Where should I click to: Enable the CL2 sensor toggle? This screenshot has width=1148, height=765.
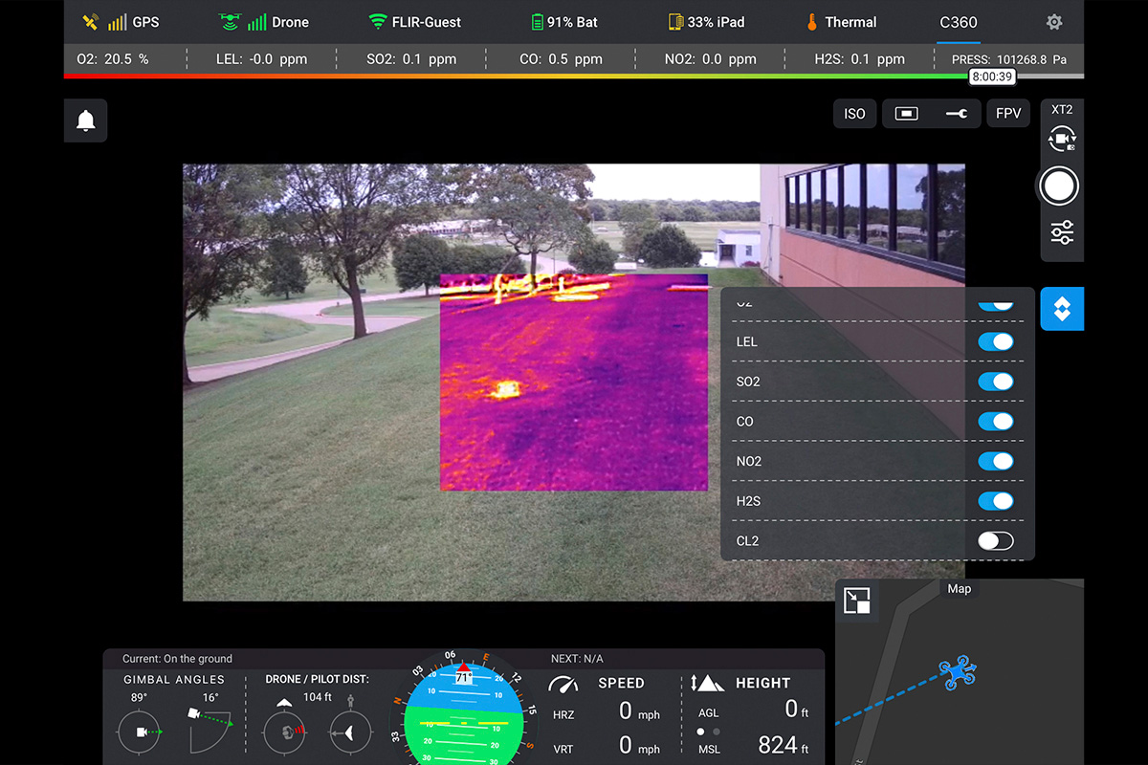(995, 541)
